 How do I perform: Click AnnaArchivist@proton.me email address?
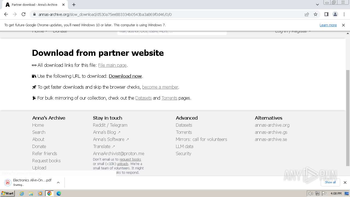119,153
